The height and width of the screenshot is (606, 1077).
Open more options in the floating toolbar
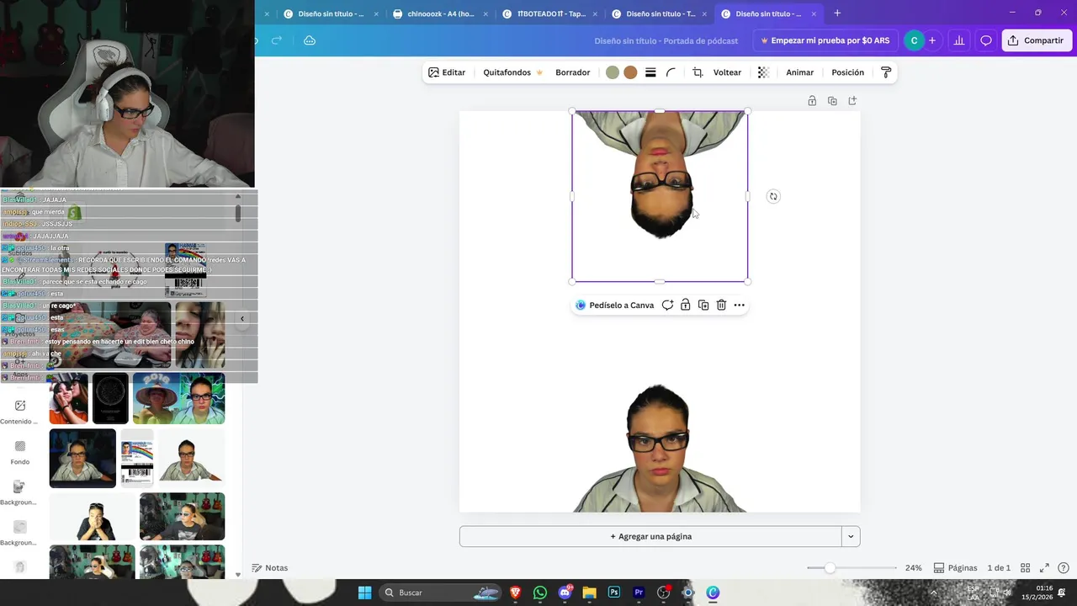tap(739, 305)
